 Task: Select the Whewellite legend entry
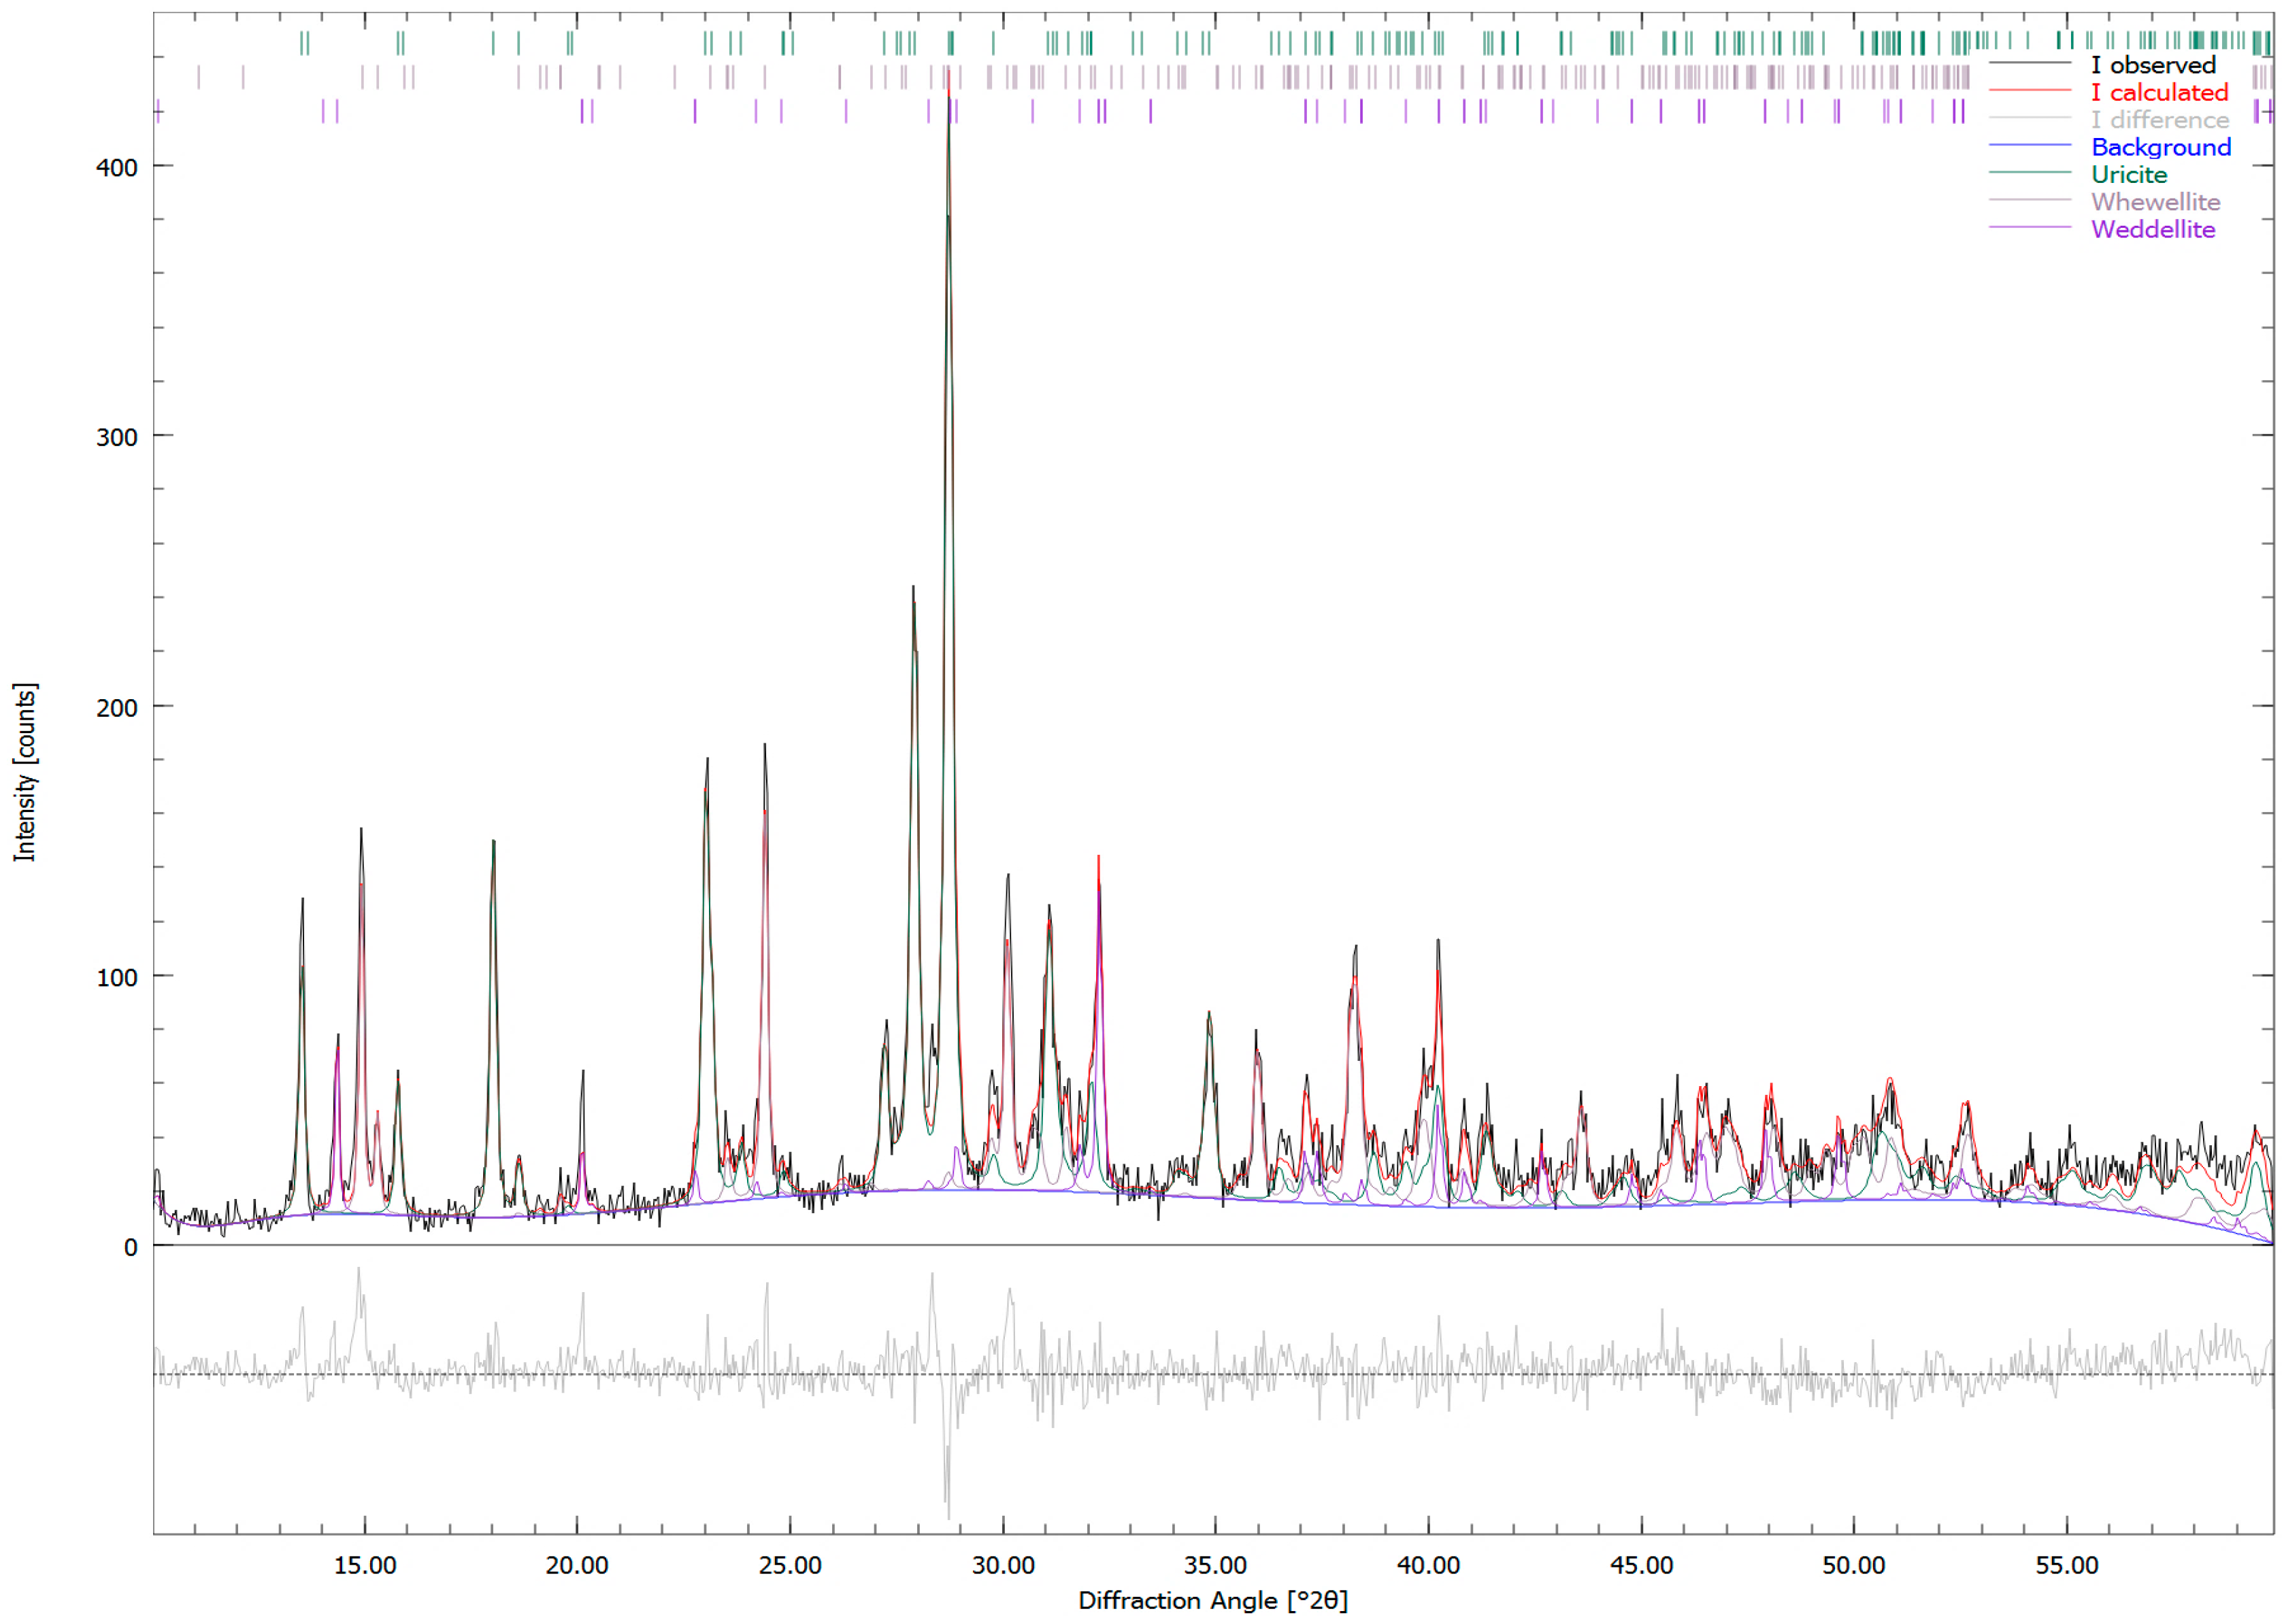point(2155,201)
